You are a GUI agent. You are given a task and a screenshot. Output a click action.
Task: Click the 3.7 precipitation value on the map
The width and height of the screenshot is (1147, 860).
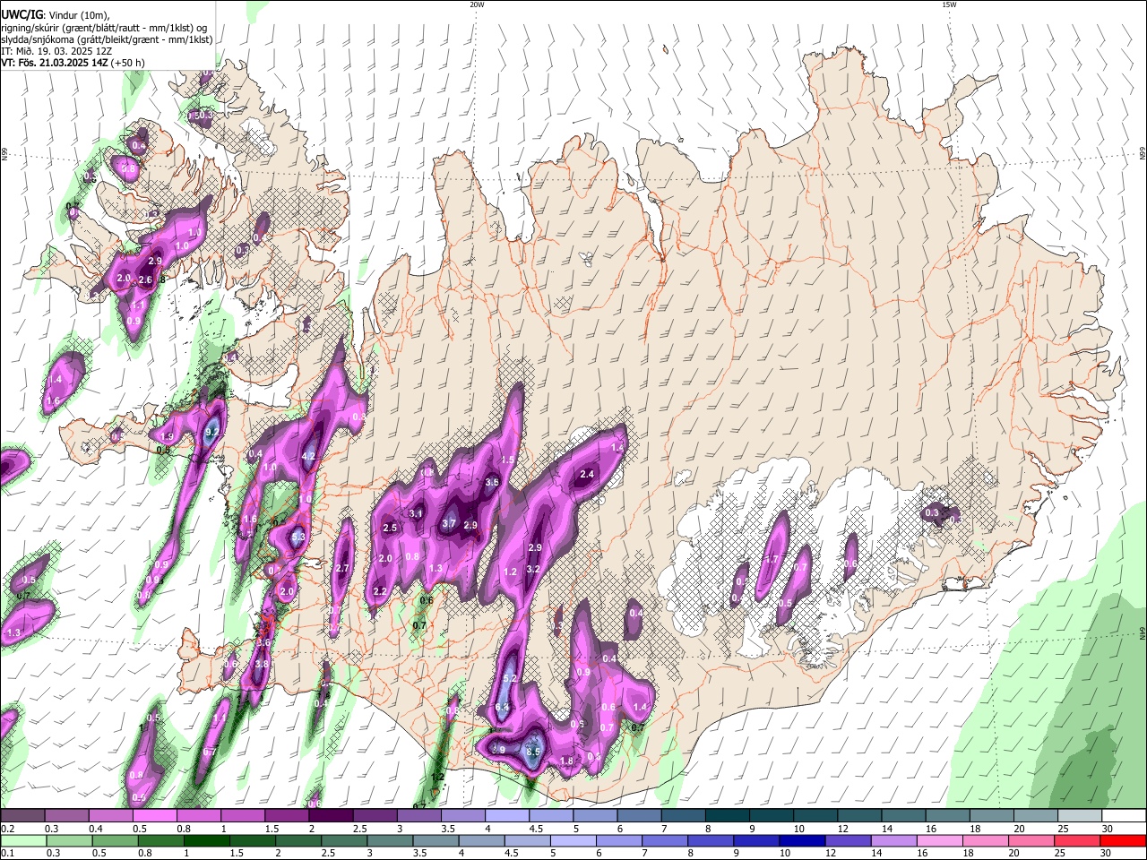(450, 524)
